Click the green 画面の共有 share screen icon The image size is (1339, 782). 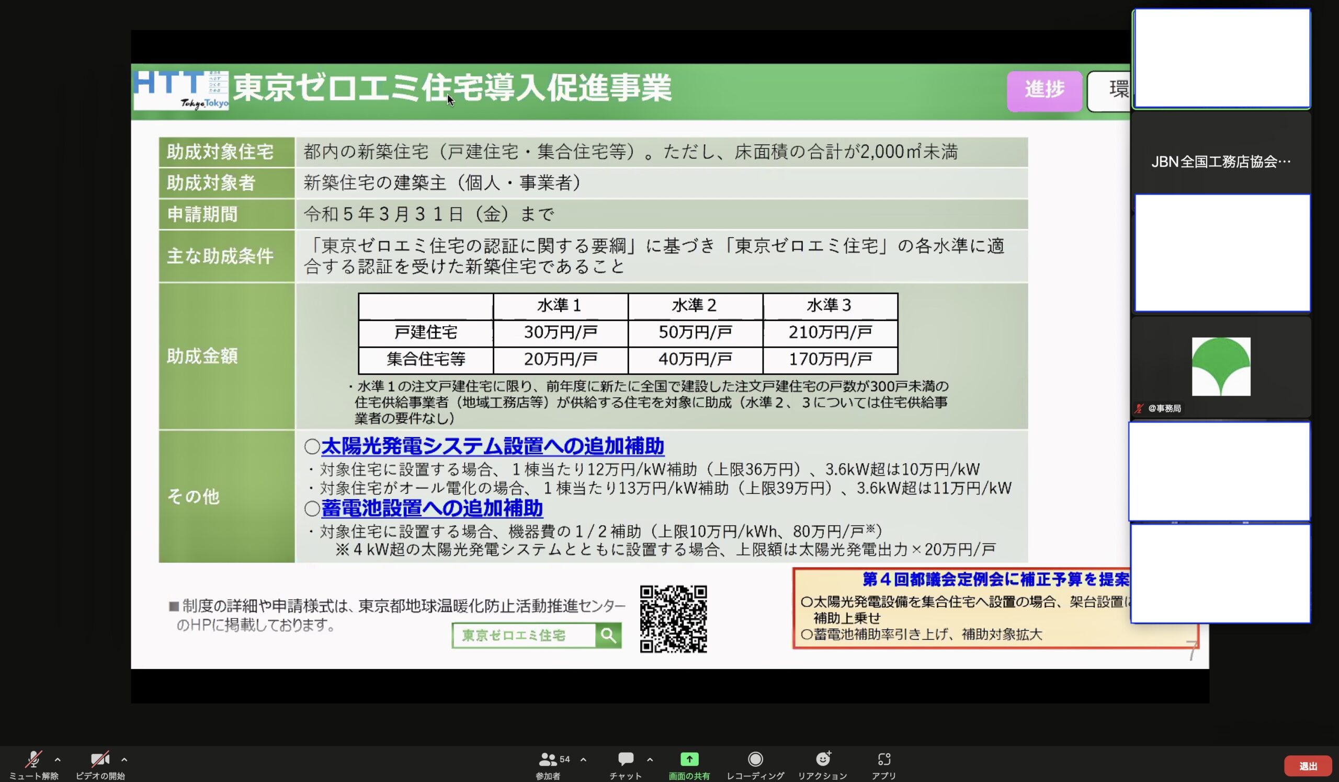pos(689,759)
